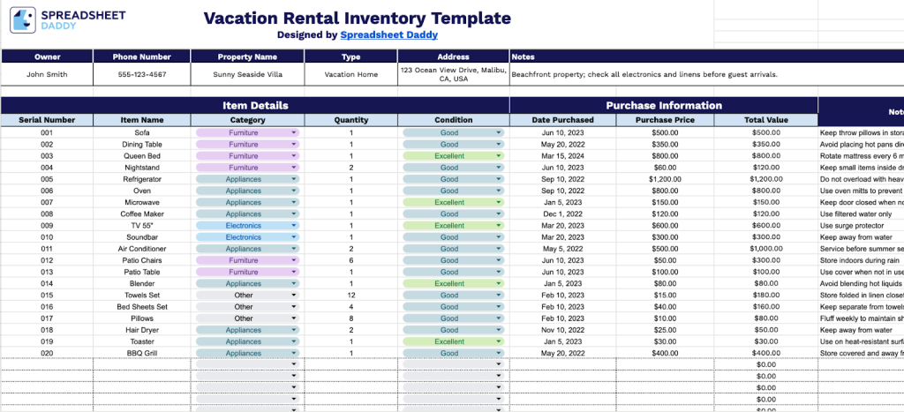Click the Spreadsheet Daddy logo icon
Screen dimensions: 904x412
pos(23,20)
